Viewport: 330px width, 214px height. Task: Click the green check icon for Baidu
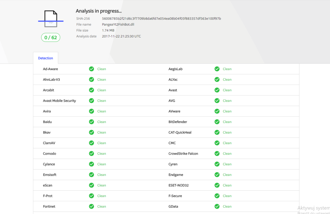coord(91,122)
